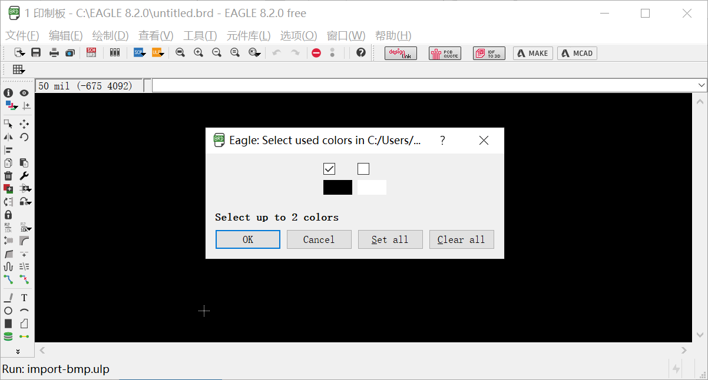Confirm the dialog with OK
The image size is (708, 380).
(x=248, y=239)
